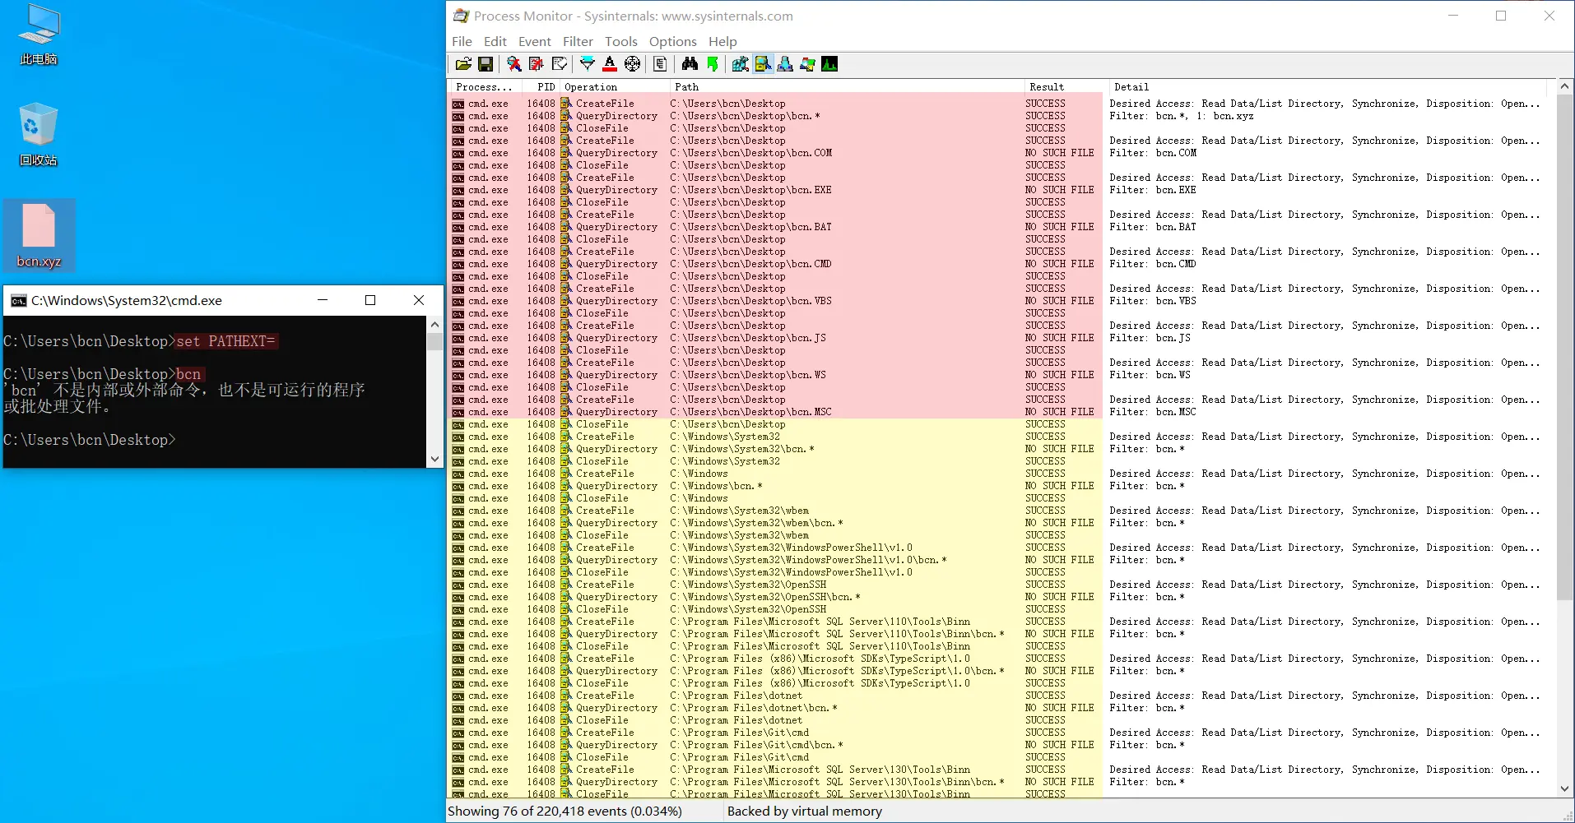Clear the event display with the eraser icon
The width and height of the screenshot is (1575, 823).
pyautogui.click(x=560, y=64)
